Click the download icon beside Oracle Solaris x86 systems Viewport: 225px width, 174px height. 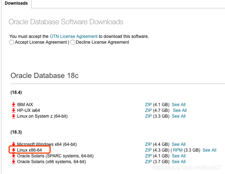point(13,162)
